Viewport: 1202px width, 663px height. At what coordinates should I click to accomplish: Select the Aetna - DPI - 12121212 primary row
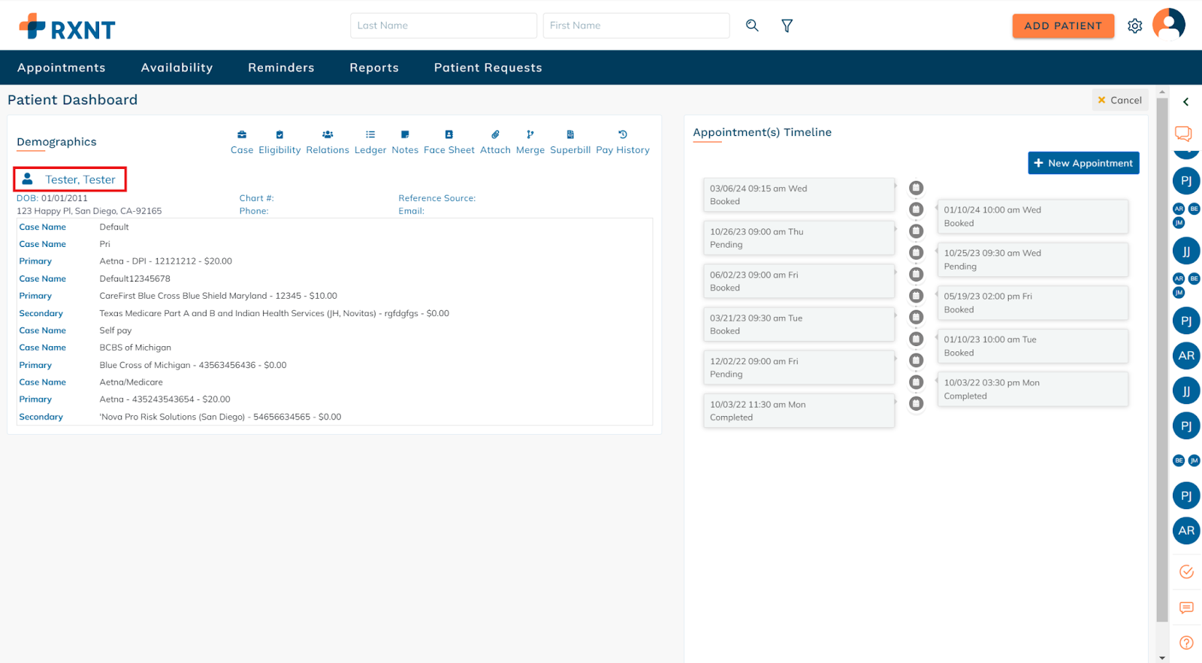point(334,261)
